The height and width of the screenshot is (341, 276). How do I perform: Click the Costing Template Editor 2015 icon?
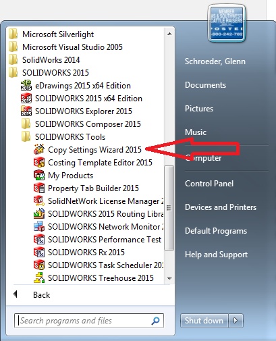(39, 162)
